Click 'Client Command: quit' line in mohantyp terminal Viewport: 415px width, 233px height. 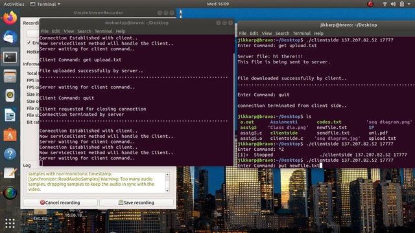[x=67, y=98]
